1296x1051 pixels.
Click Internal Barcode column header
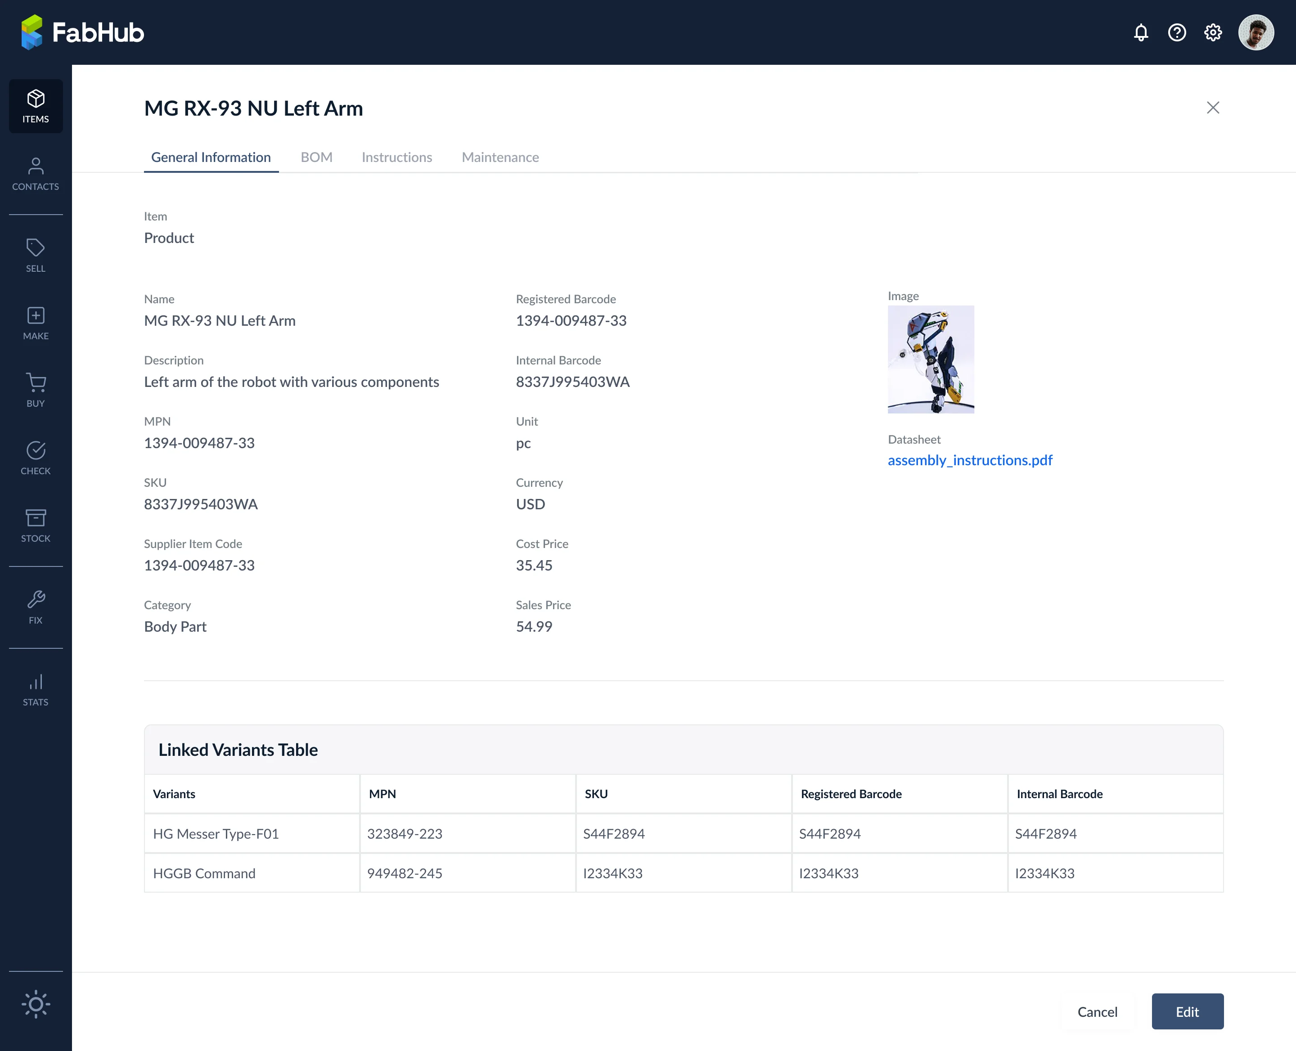[x=1116, y=794]
